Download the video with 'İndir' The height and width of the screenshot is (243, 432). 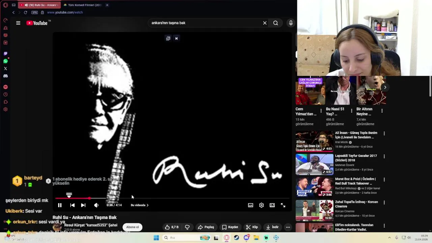pos(272,227)
